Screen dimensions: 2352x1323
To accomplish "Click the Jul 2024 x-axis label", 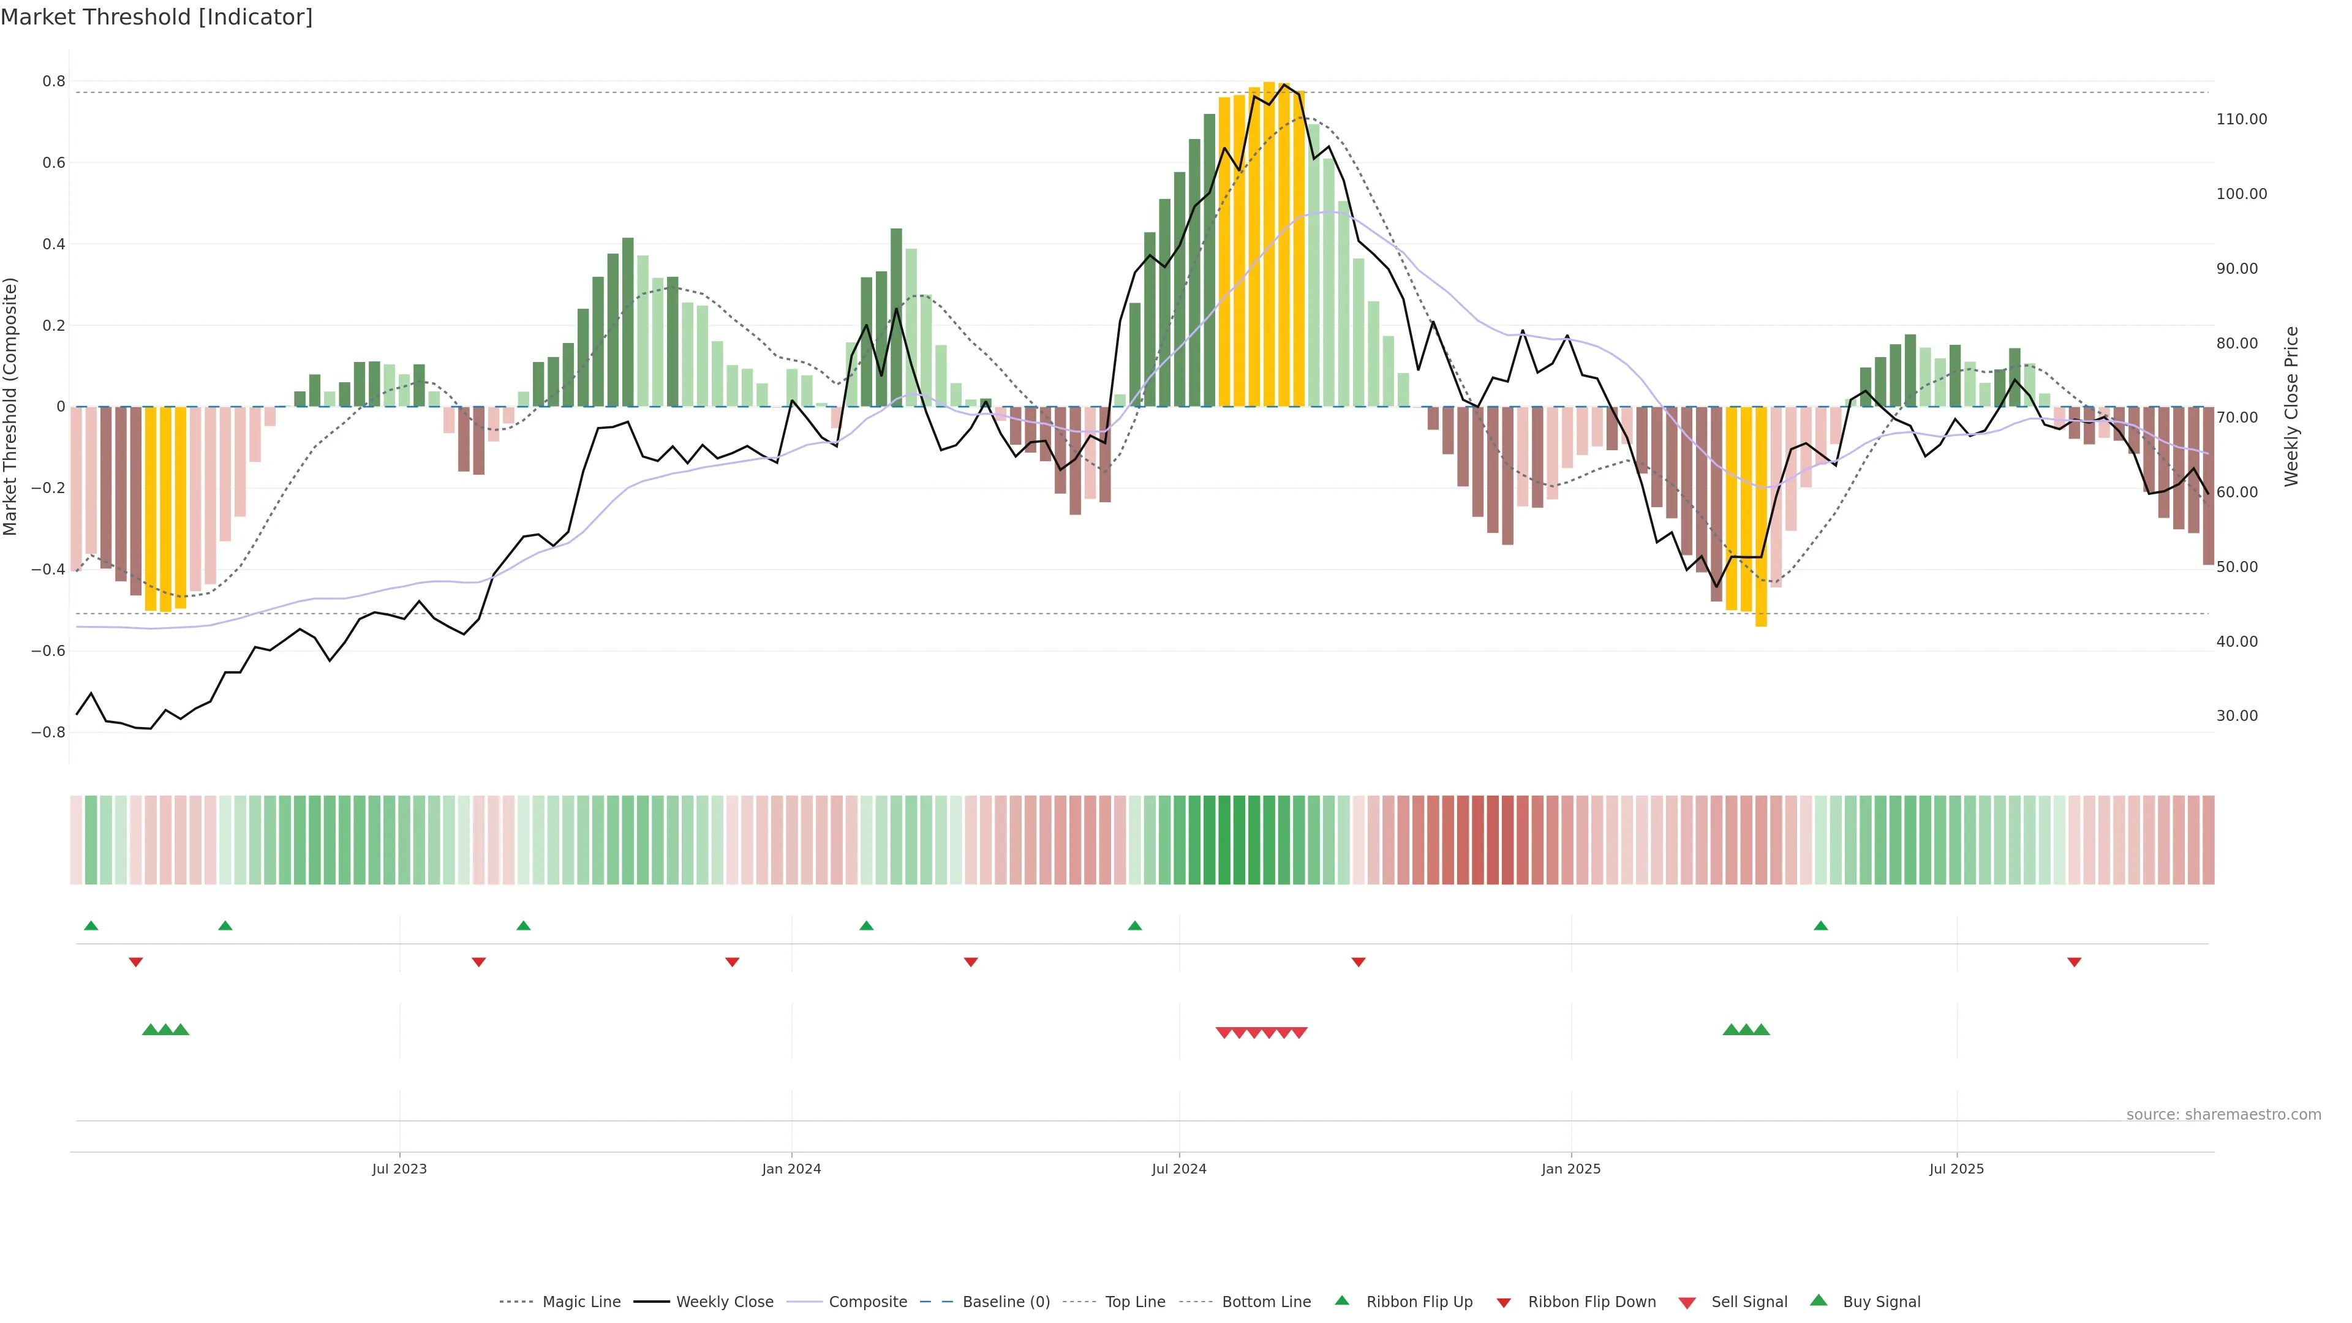I will (x=1178, y=1169).
